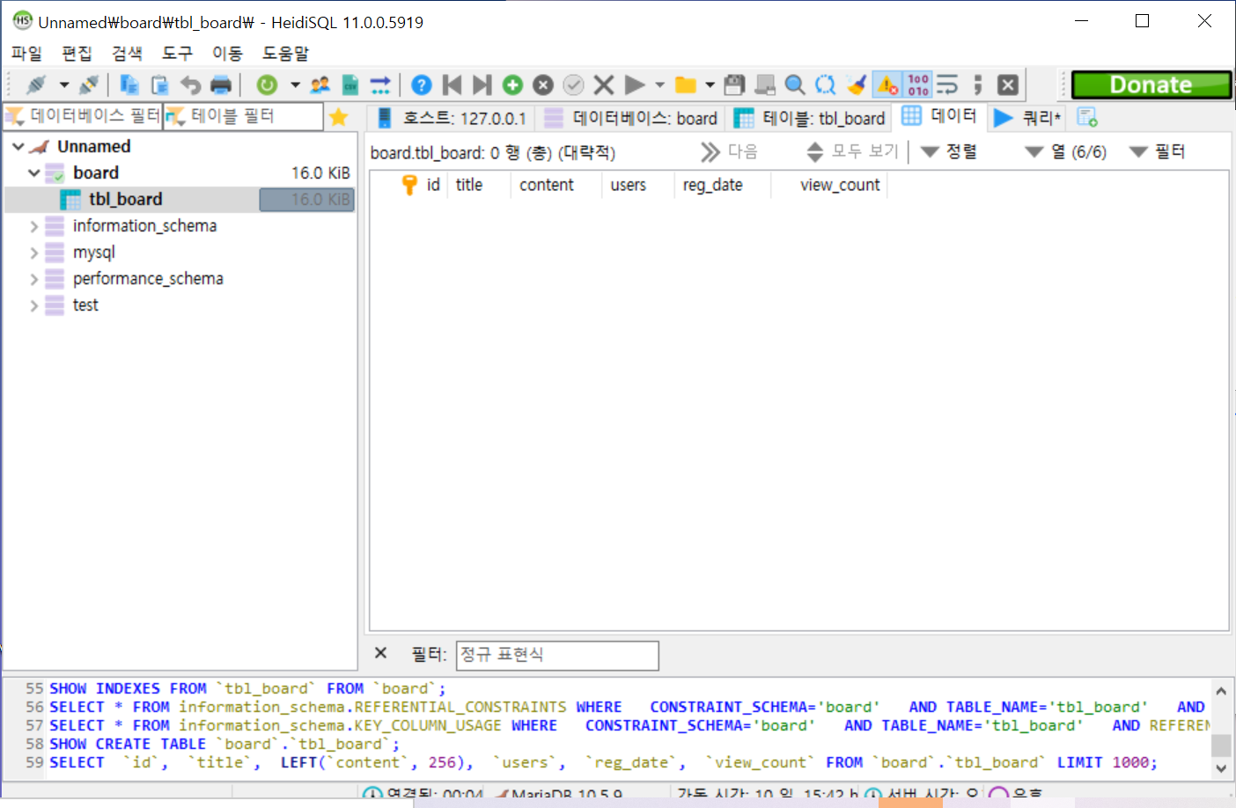Click the broom cleanup icon
The image size is (1236, 808).
tap(856, 84)
